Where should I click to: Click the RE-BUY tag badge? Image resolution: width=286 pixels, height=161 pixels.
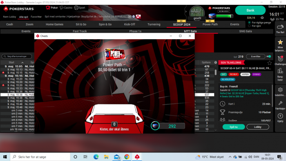pos(233,74)
